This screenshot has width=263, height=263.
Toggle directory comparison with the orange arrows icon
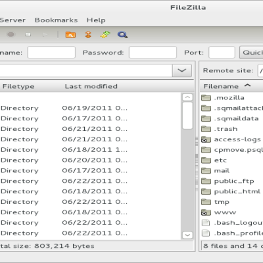pyautogui.click(x=88, y=35)
